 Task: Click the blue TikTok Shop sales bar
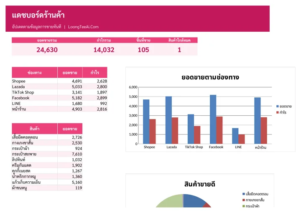point(191,129)
